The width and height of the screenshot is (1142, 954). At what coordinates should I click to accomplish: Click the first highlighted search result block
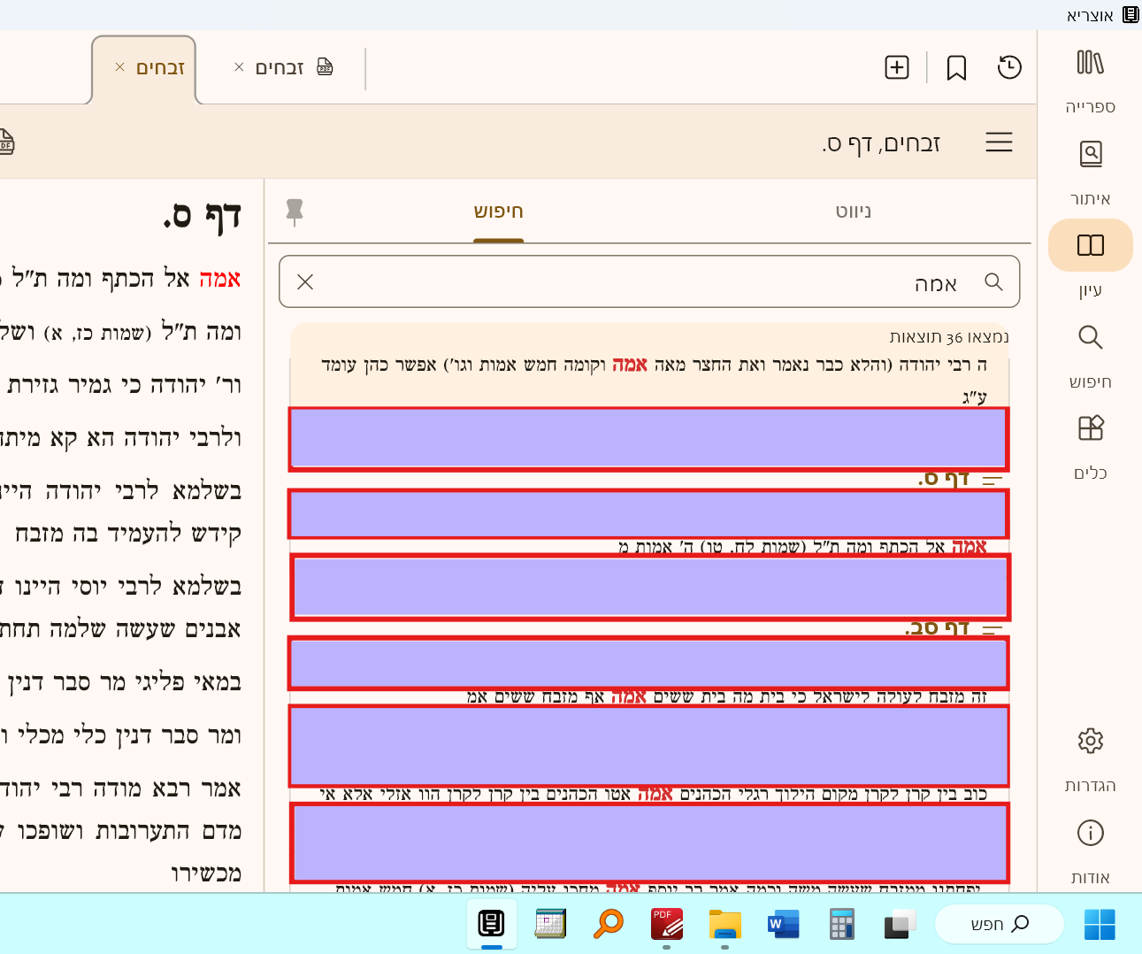[648, 438]
